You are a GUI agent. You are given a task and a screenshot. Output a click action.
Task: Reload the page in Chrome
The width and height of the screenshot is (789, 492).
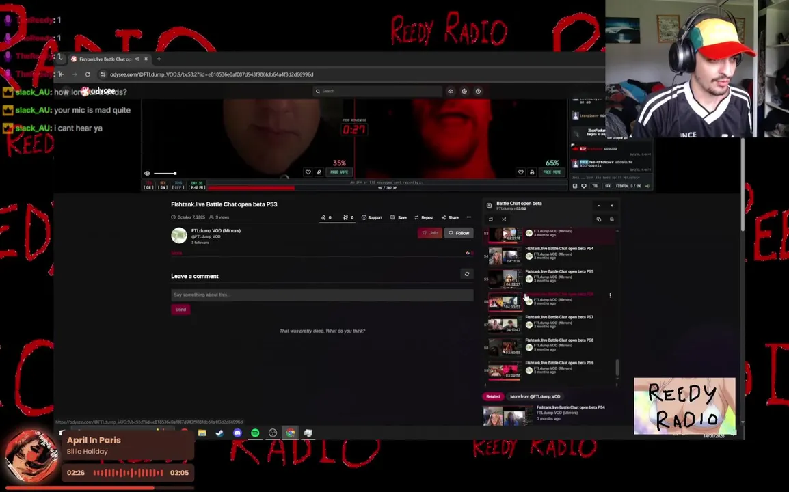(x=88, y=74)
